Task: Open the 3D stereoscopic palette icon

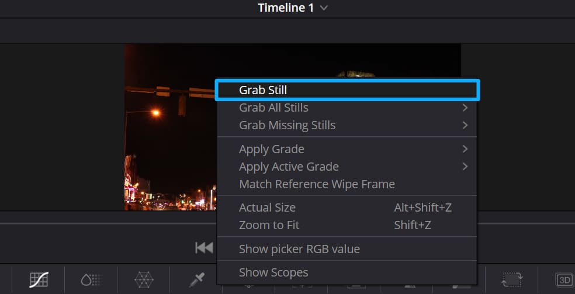Action: 564,280
